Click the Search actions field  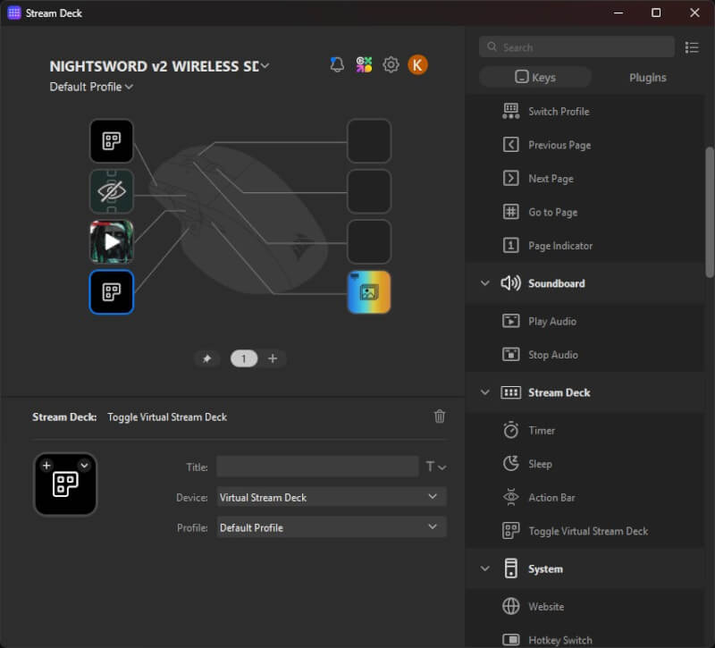pyautogui.click(x=576, y=47)
